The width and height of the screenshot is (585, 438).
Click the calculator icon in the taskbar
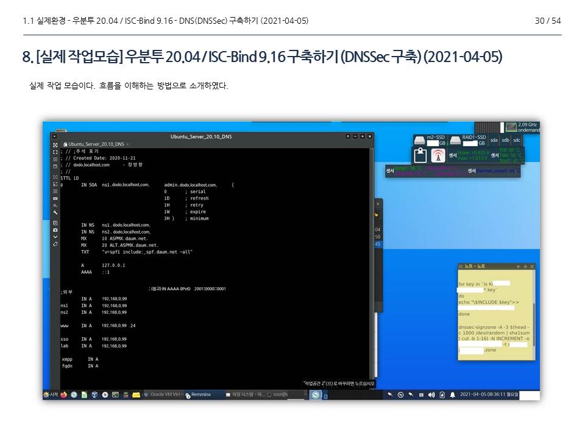tap(126, 395)
